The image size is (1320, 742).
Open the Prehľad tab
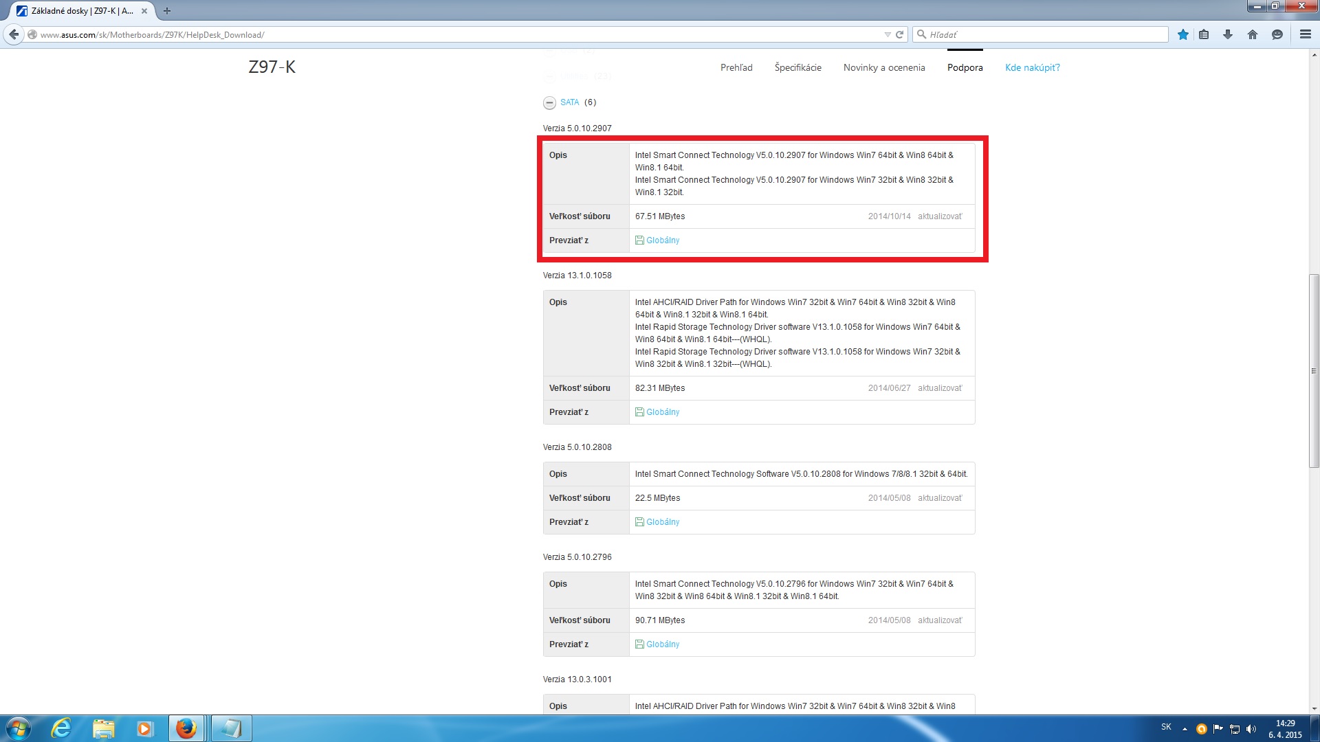pyautogui.click(x=736, y=67)
